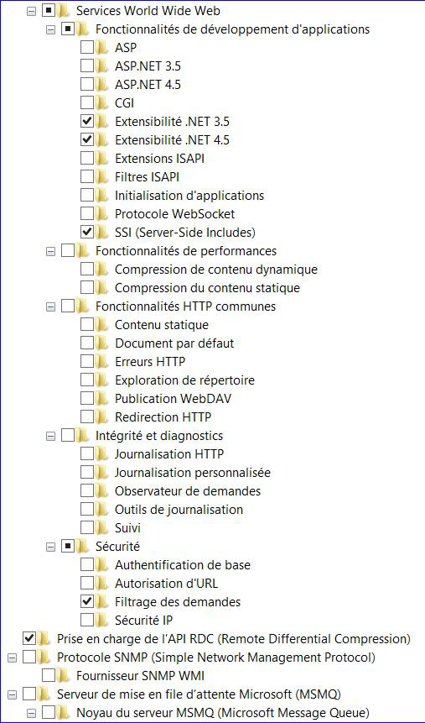Select Noyau du serveur MSMQ label

pos(223,712)
